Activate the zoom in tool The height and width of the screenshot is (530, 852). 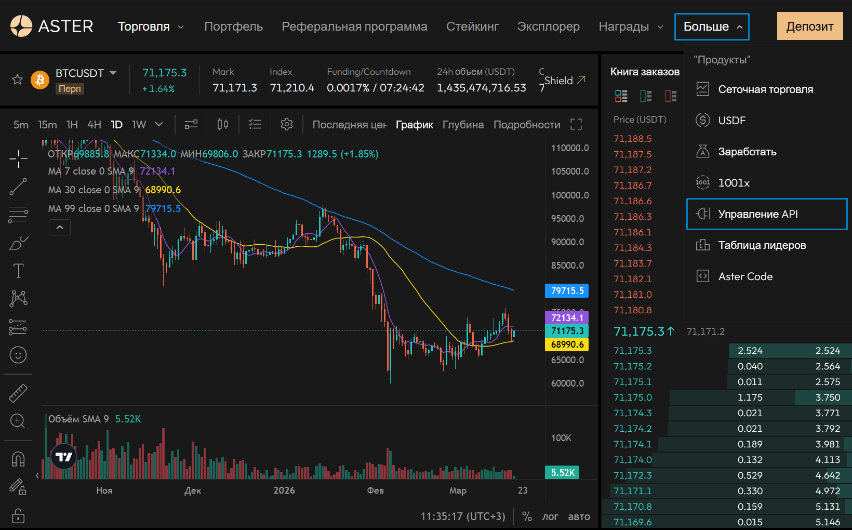(x=18, y=421)
